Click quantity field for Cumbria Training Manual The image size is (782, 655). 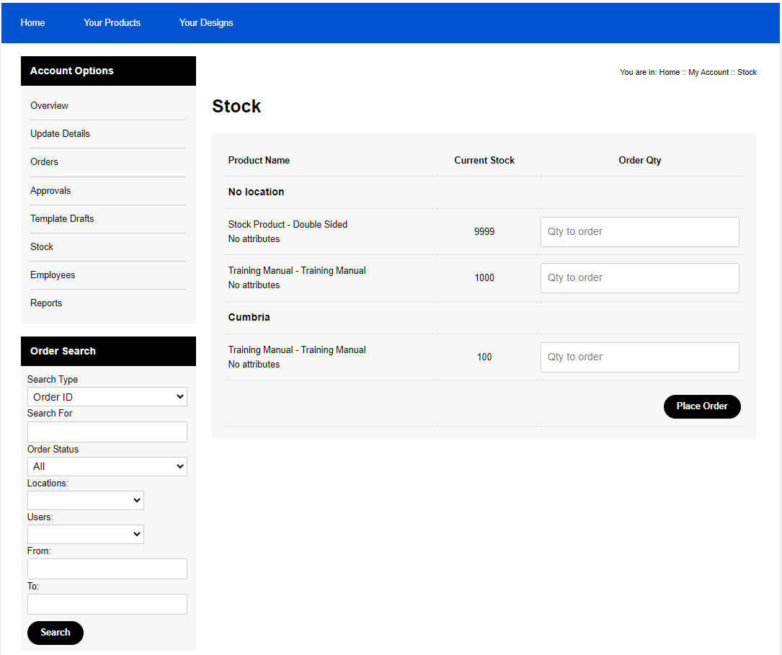click(640, 357)
